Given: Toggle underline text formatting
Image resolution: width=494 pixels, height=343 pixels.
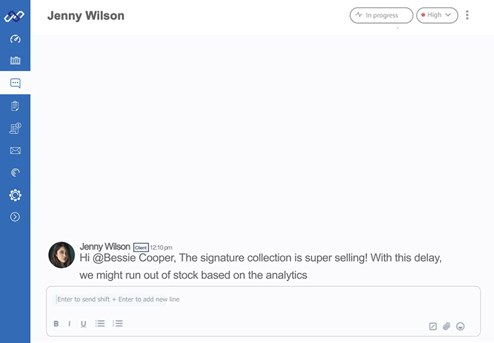Looking at the screenshot, I should pos(83,324).
